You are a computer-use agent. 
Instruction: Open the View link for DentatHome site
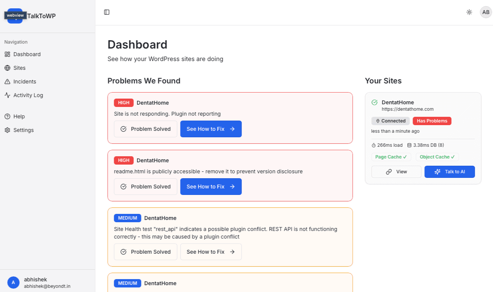click(x=396, y=171)
